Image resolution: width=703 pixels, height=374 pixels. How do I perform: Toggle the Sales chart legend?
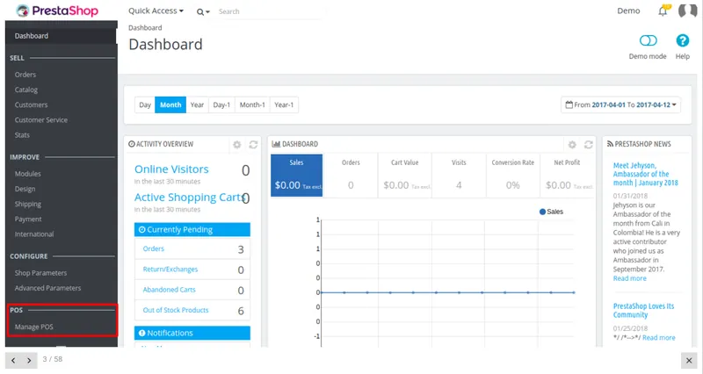click(551, 212)
